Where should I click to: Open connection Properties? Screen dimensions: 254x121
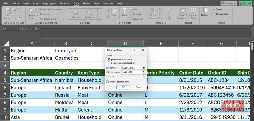pos(43,14)
